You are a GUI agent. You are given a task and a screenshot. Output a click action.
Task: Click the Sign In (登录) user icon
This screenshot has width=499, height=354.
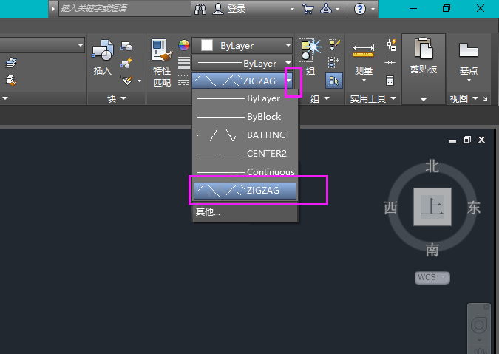(x=218, y=9)
